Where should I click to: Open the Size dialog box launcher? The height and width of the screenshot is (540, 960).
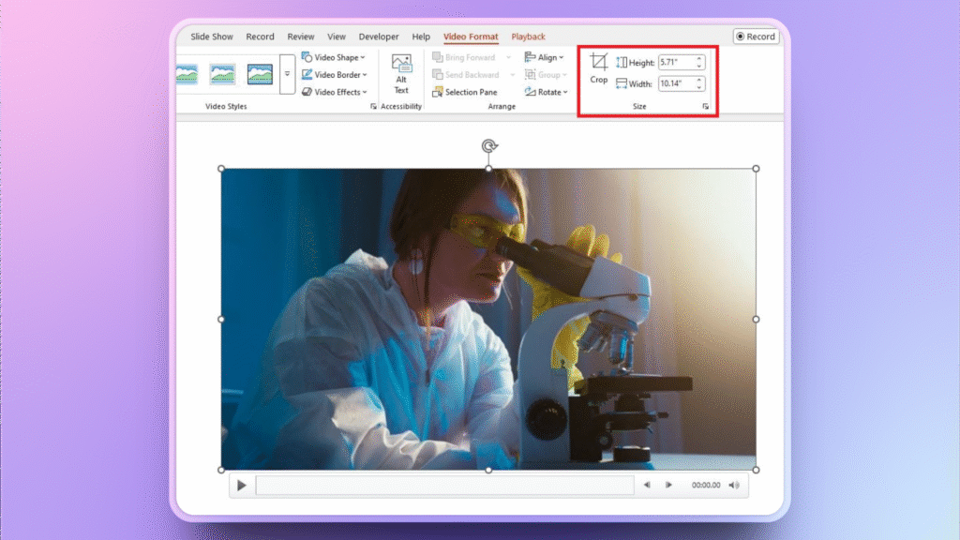point(707,105)
